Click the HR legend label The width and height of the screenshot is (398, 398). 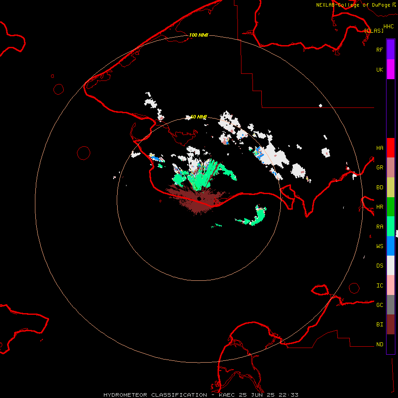(x=379, y=207)
